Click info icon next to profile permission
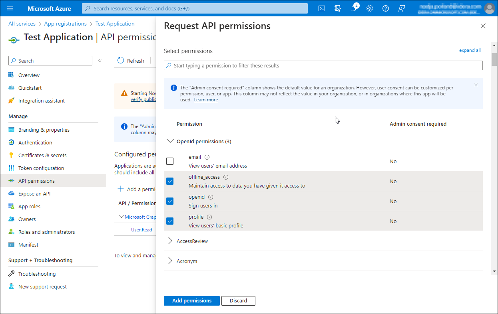498x314 pixels. coord(209,217)
